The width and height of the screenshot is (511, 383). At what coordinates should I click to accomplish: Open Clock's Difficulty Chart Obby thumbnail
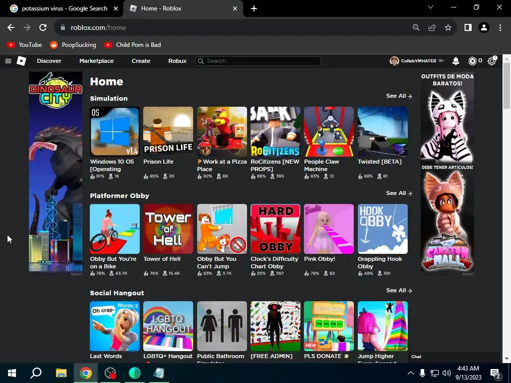[275, 229]
